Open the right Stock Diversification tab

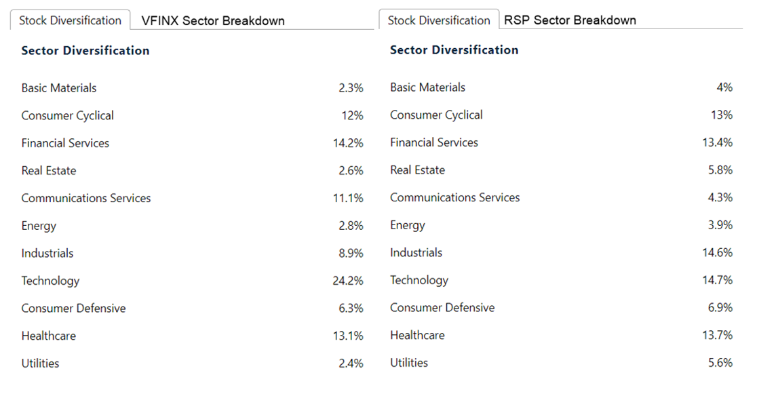439,20
